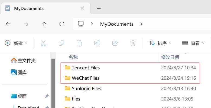Click date 2024/8/27 10:34

pos(178,68)
